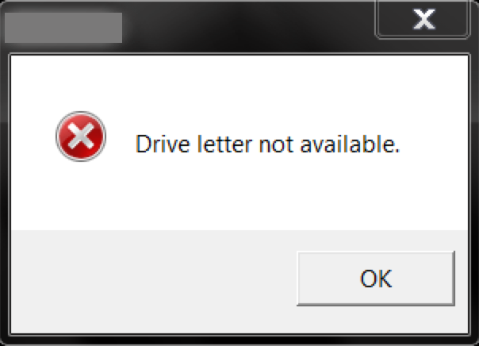Confirm the dialog using the OK button
The height and width of the screenshot is (346, 479).
[376, 278]
